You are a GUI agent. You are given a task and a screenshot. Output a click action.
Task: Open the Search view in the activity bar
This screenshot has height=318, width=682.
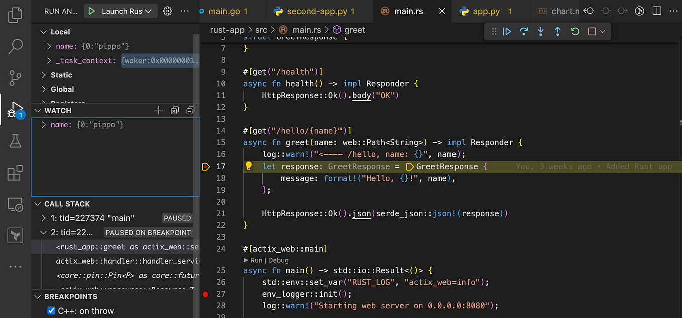[15, 46]
